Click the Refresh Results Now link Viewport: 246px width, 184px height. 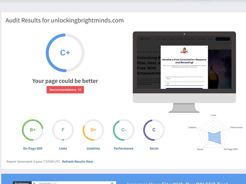tap(78, 162)
